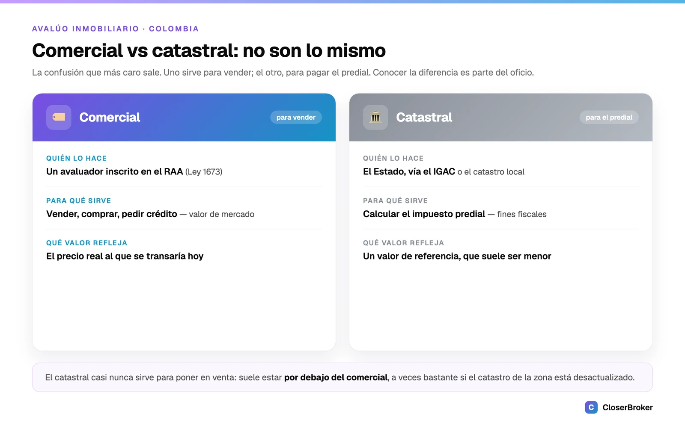Click 'Un avaluador inscrito en el RAA' text
Screen dimensions: 685x433
tap(114, 171)
